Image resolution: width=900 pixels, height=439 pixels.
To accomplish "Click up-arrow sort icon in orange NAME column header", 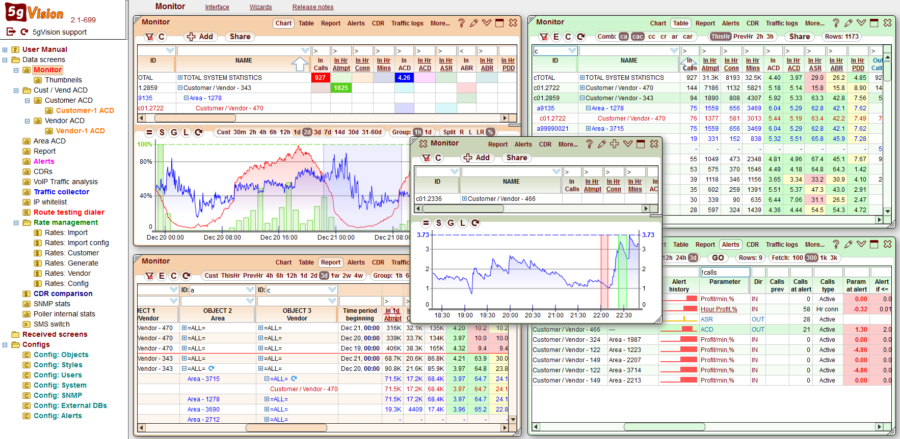I will pyautogui.click(x=300, y=64).
